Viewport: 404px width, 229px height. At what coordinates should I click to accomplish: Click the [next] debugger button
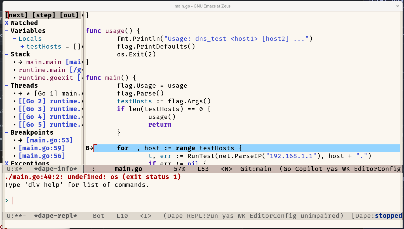coord(17,15)
